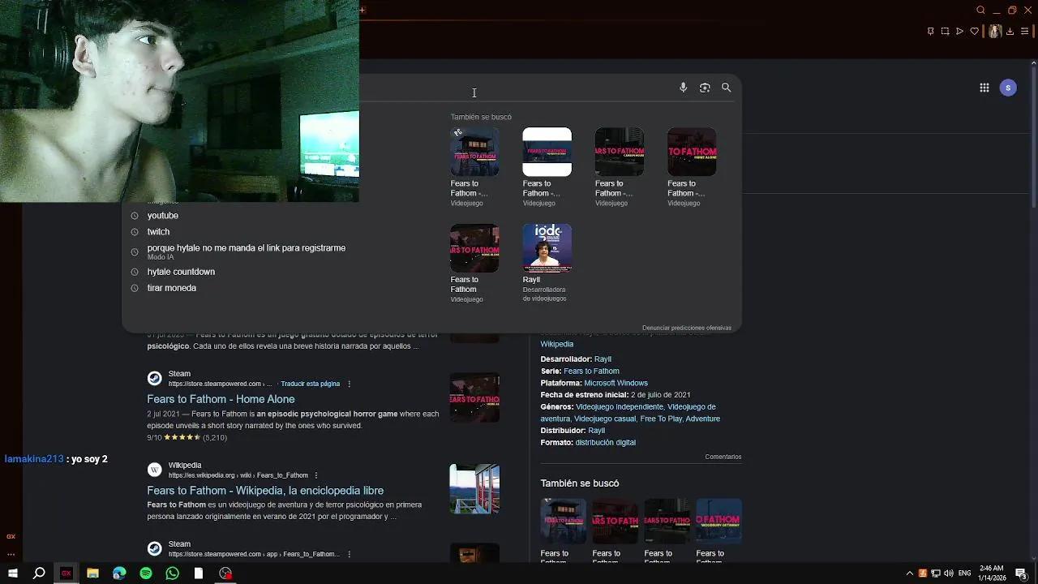
Task: Click the magnifier search button in search box
Action: pyautogui.click(x=727, y=88)
